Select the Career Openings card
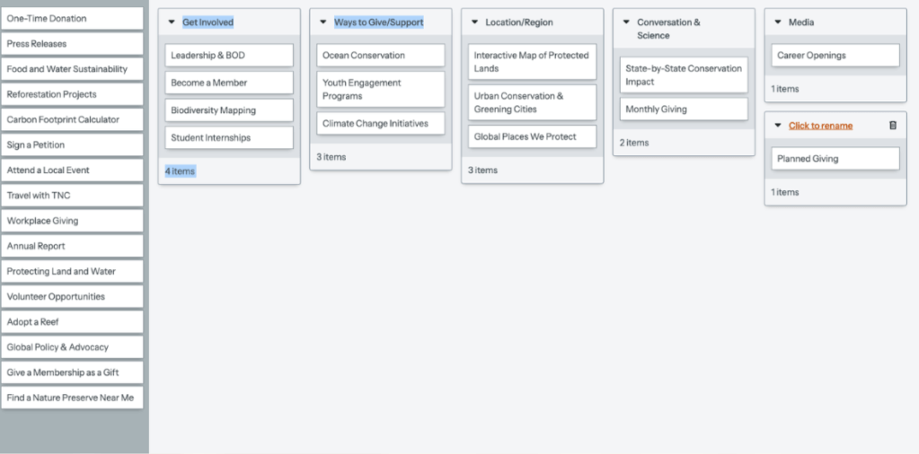 (x=835, y=56)
